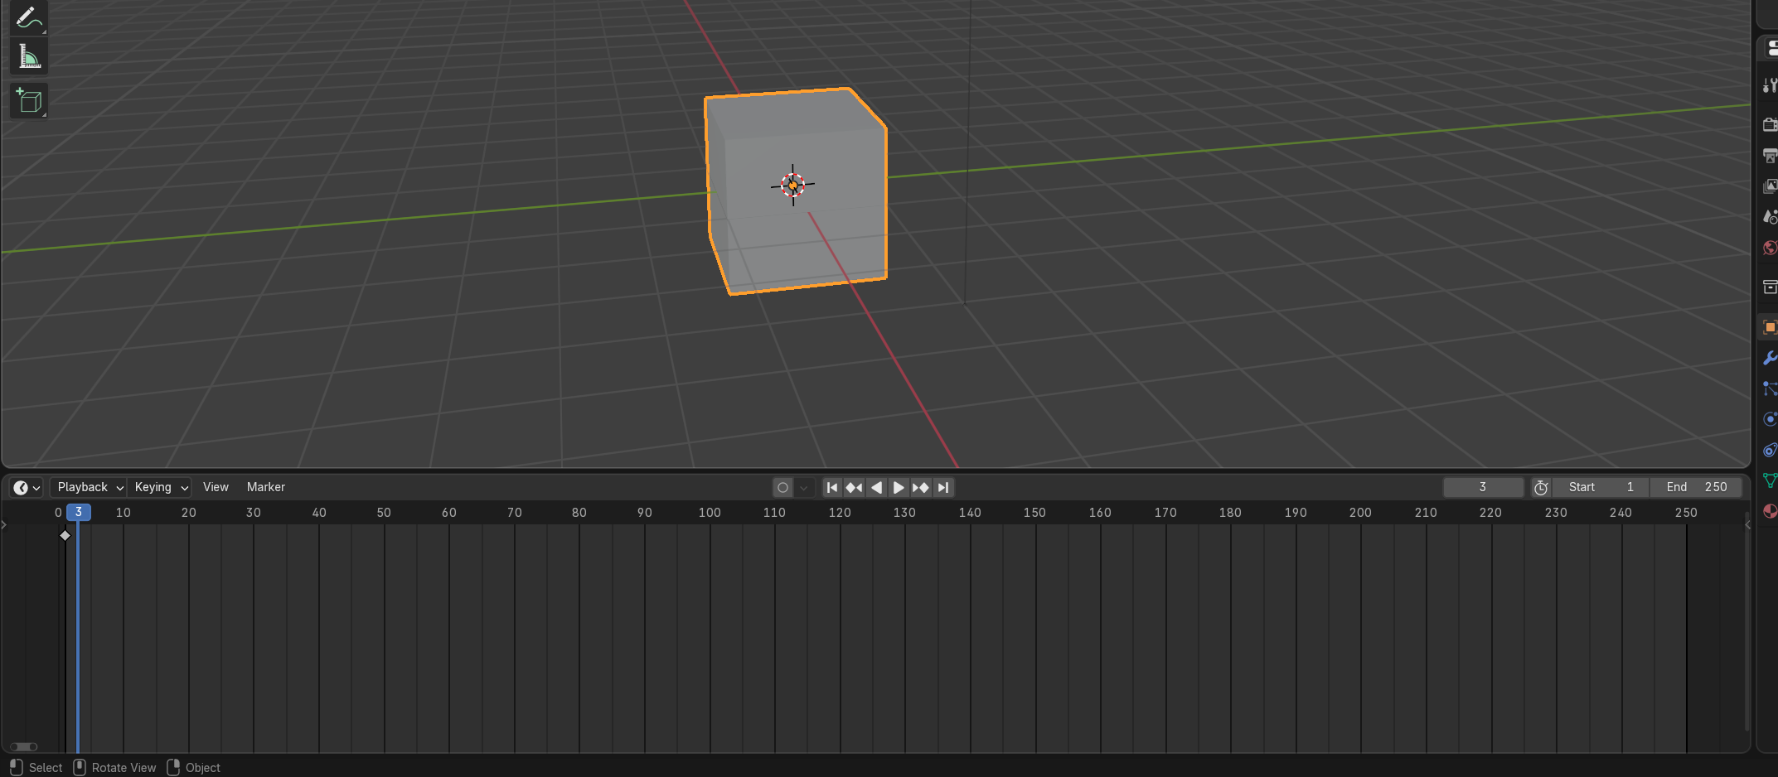The height and width of the screenshot is (777, 1778).
Task: Click the End frame field
Action: [x=1696, y=487]
